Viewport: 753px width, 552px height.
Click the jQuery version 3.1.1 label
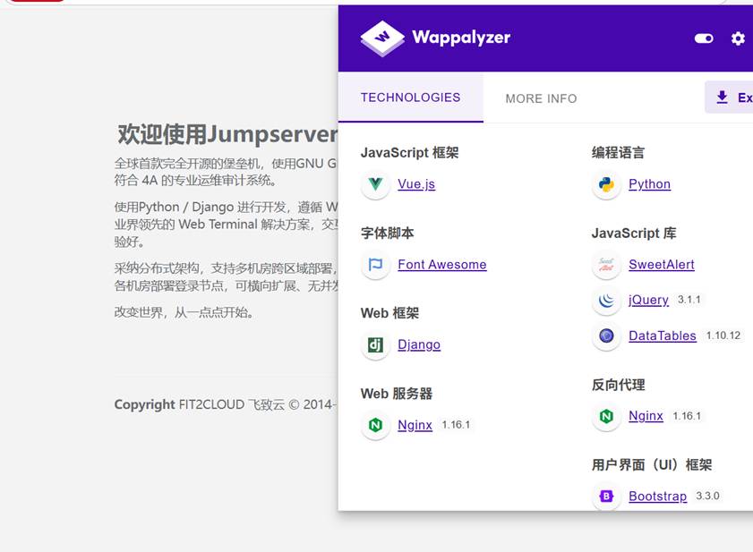point(689,300)
